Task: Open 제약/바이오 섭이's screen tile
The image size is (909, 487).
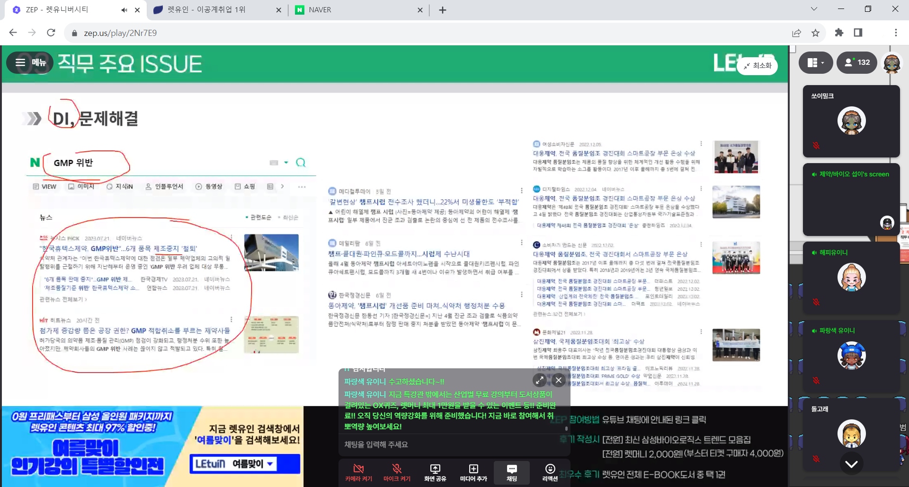Action: pos(851,199)
